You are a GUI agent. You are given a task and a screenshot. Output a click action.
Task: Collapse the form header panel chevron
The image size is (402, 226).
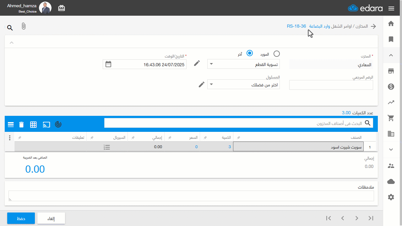point(11,43)
